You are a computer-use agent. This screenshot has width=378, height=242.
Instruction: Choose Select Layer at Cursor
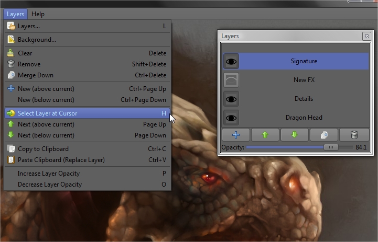tap(47, 113)
